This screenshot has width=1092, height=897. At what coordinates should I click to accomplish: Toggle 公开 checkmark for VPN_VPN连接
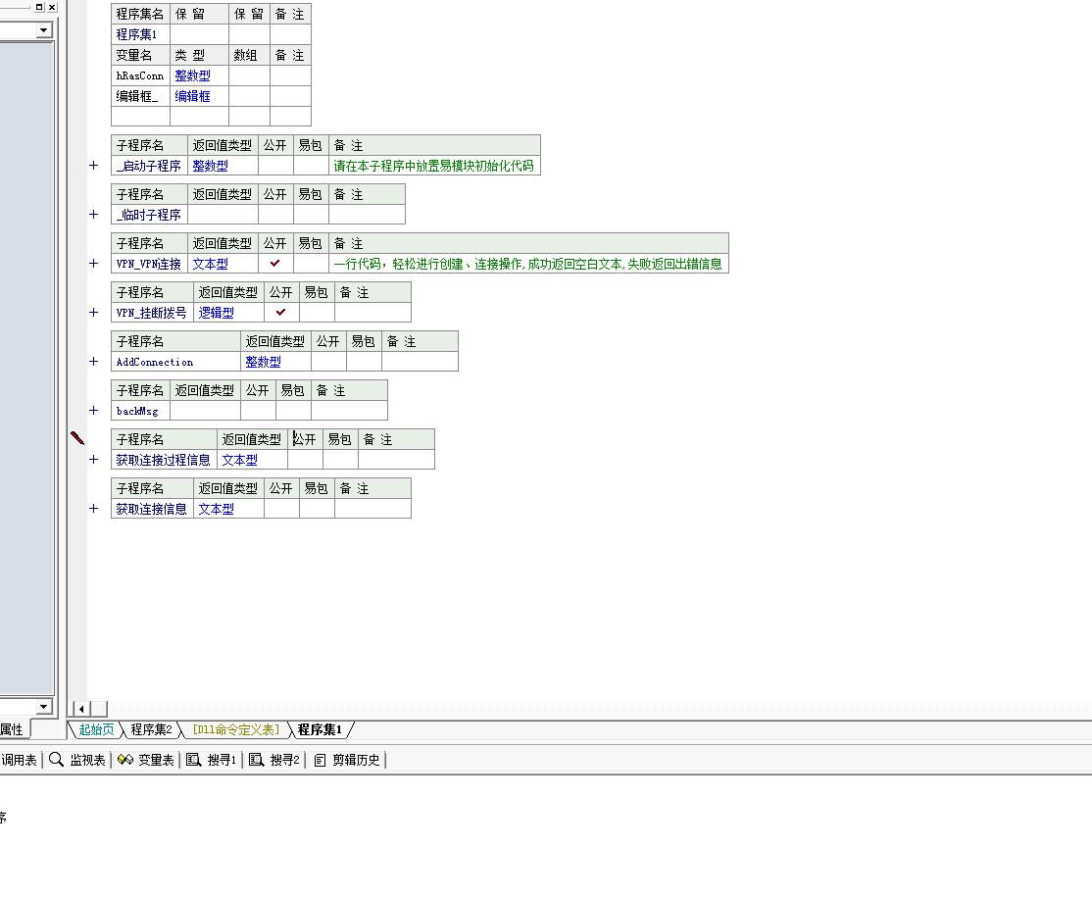[275, 264]
